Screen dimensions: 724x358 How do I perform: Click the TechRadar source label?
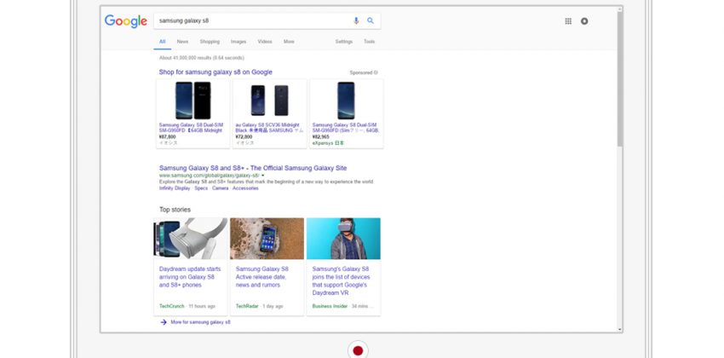[x=247, y=306]
